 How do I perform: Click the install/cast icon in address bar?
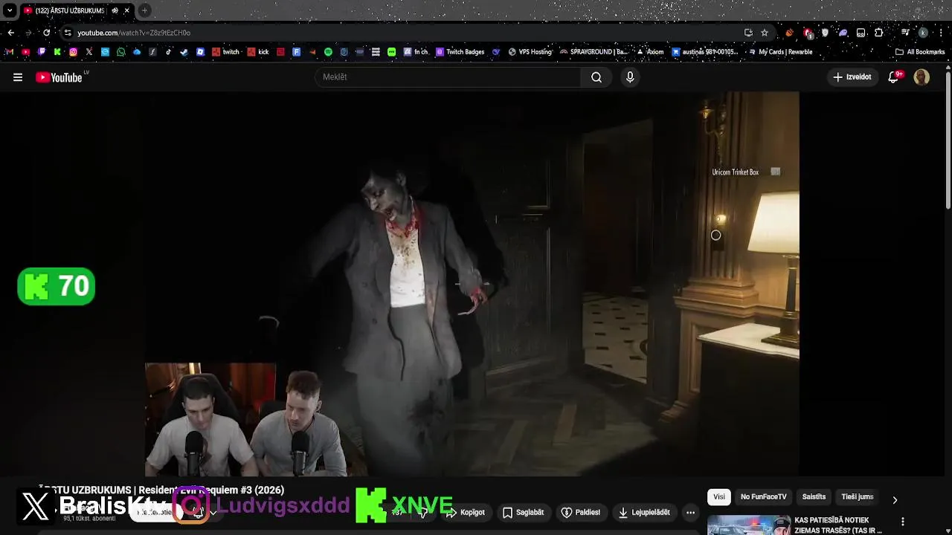point(748,33)
